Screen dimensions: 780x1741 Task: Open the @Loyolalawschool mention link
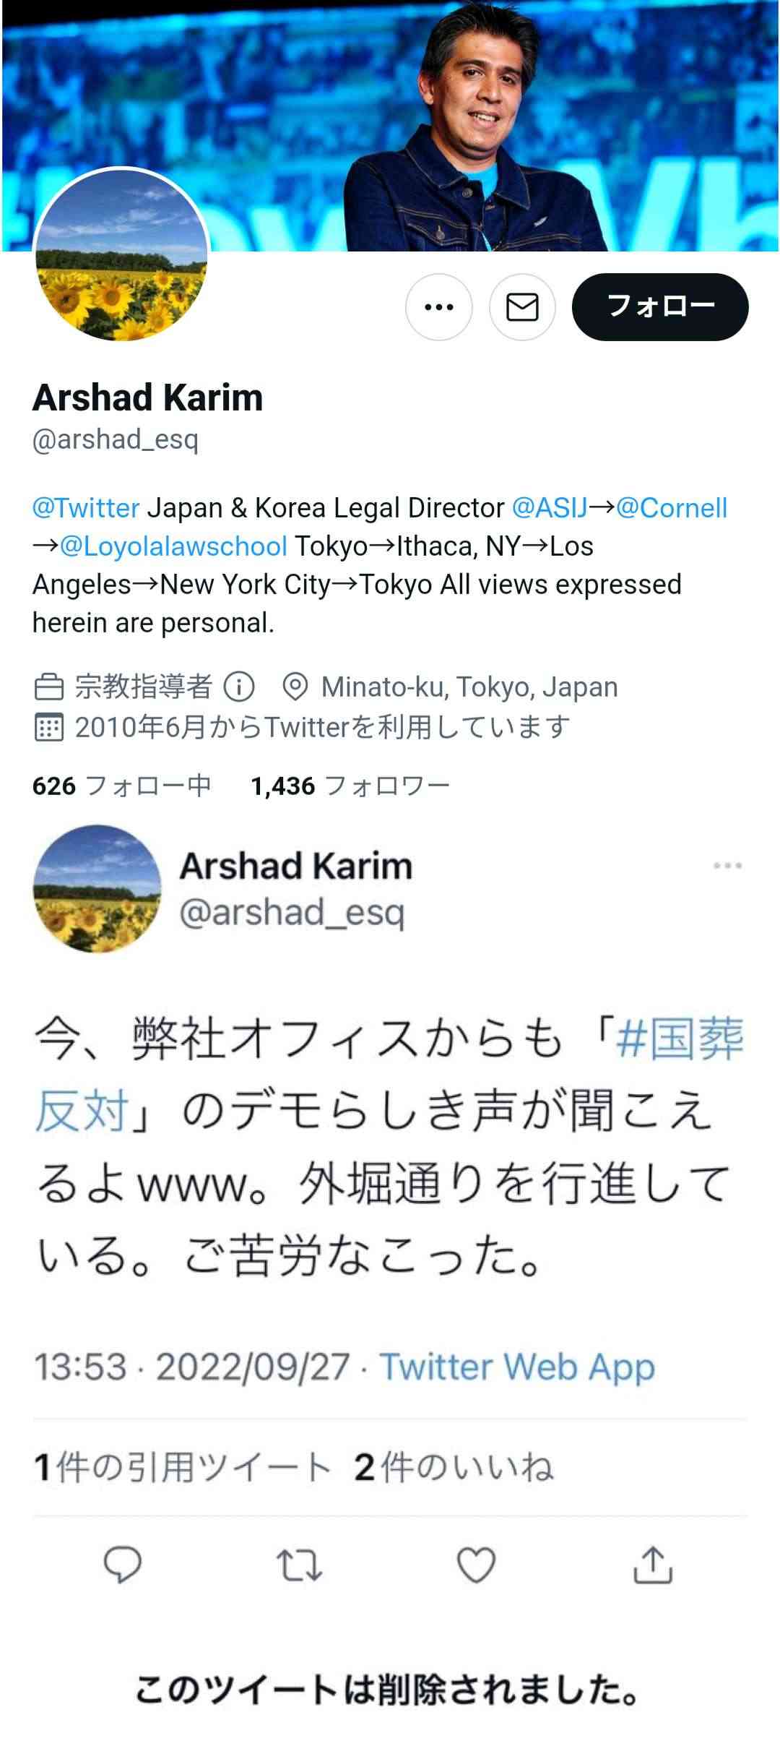coord(173,546)
